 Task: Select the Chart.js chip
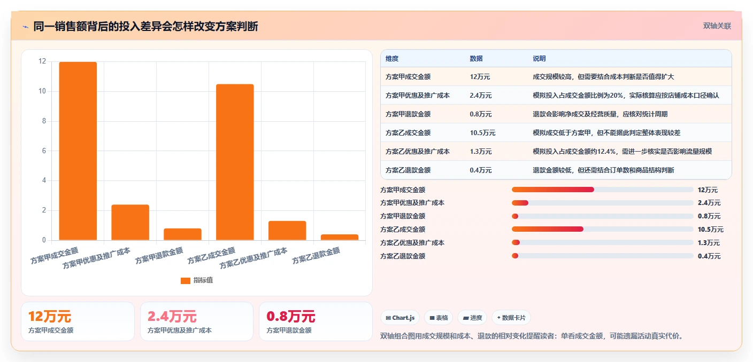[x=400, y=318]
